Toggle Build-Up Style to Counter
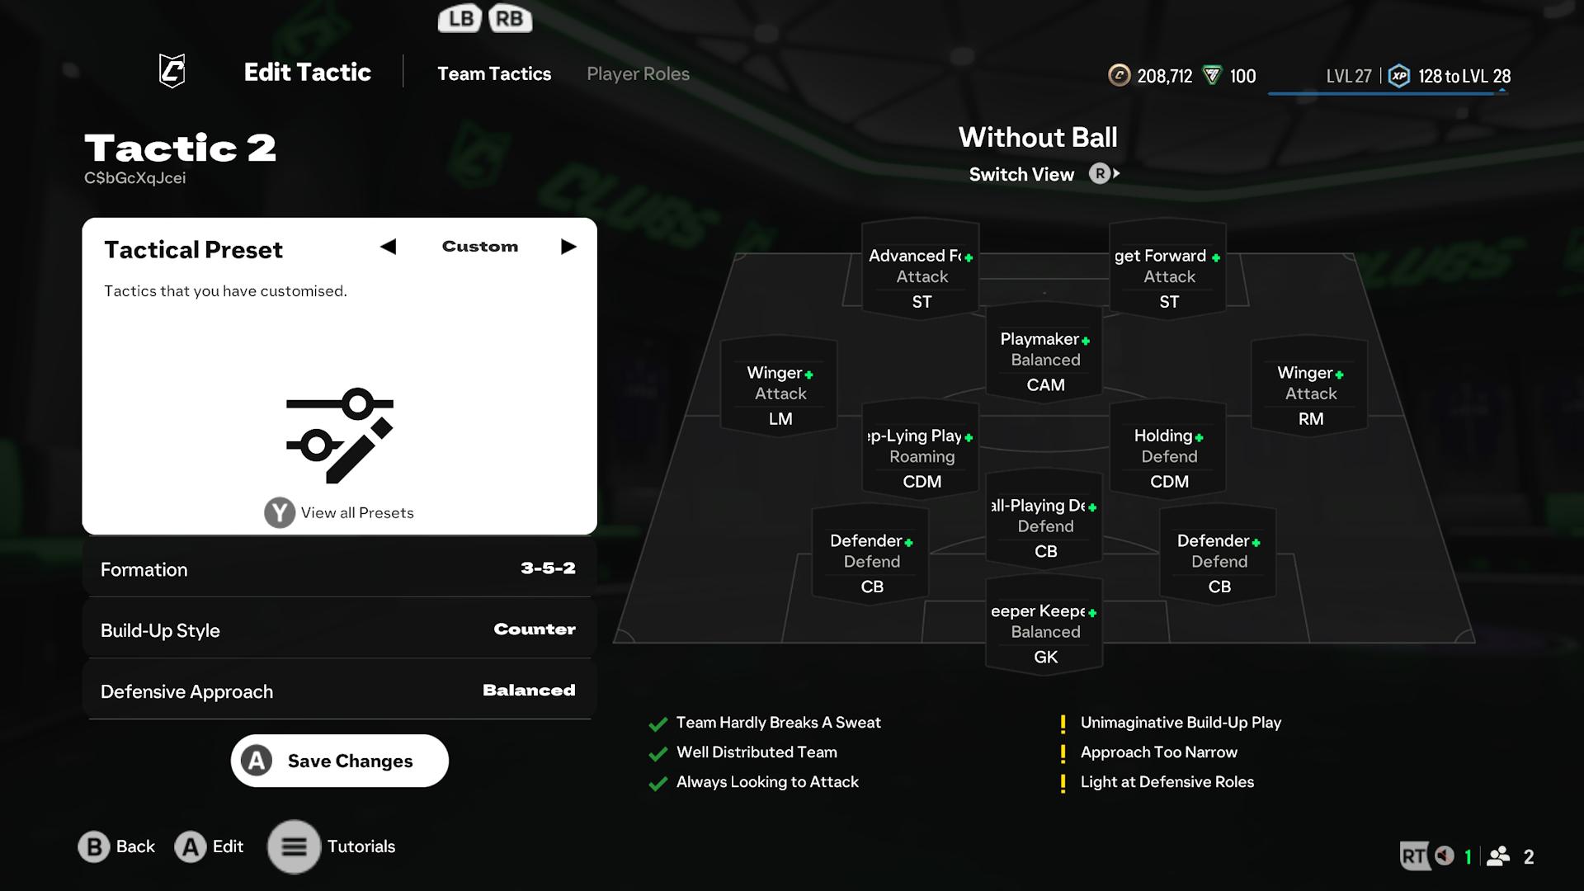Image resolution: width=1584 pixels, height=891 pixels. (337, 629)
